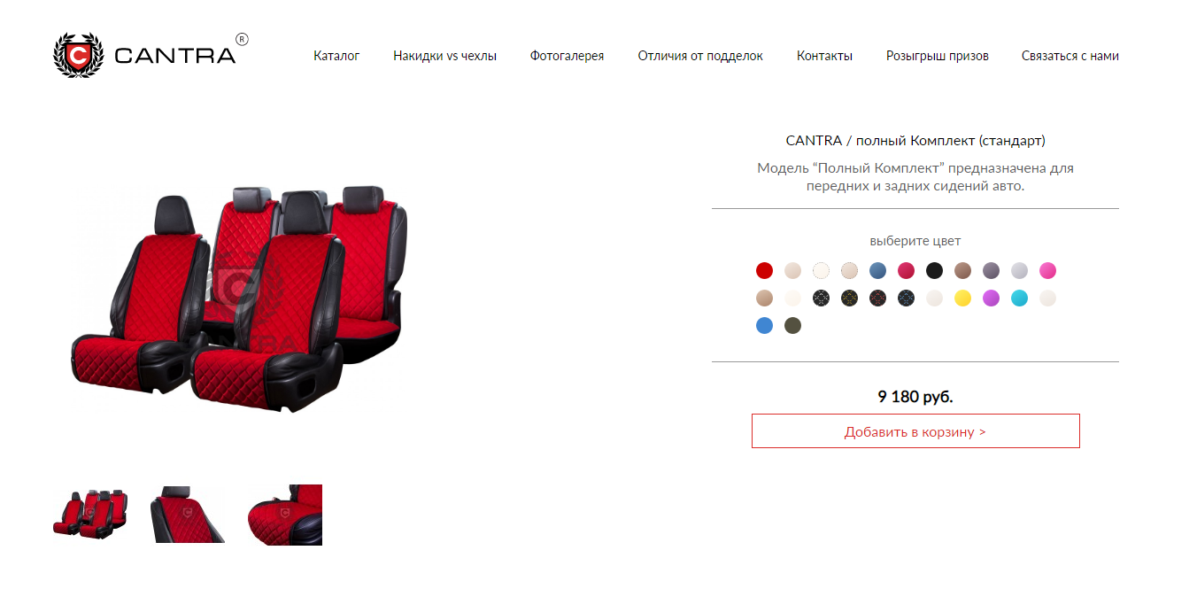Select black swatch with yellow stitching

[x=849, y=298]
